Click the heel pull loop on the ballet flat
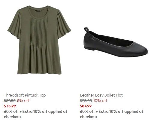Image resolution: width=154 pixels, height=120 pixels. pos(86,29)
